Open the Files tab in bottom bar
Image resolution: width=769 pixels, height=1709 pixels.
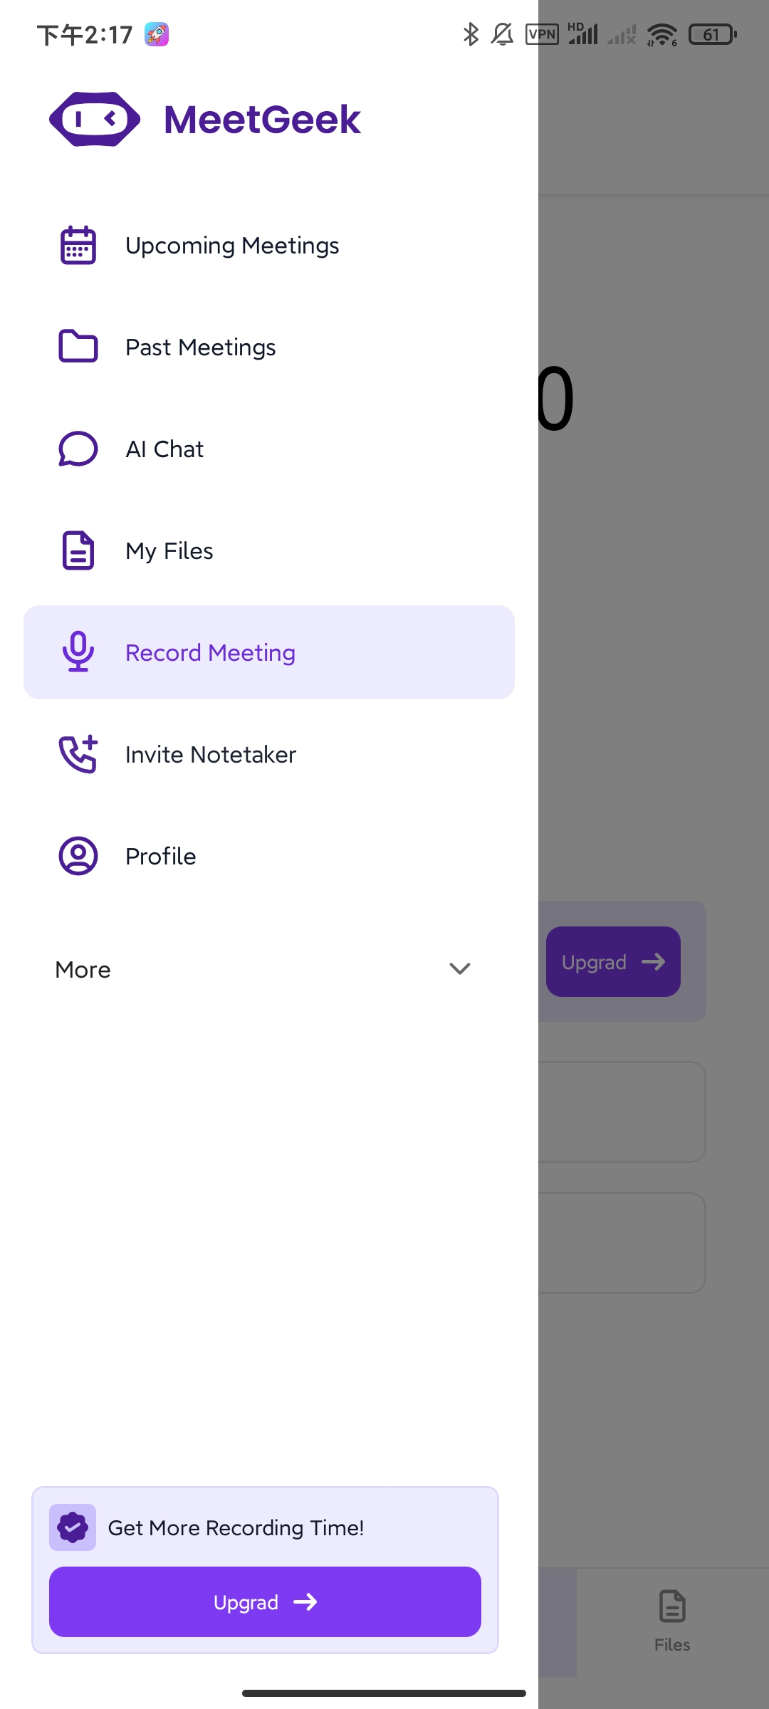pyautogui.click(x=672, y=1621)
